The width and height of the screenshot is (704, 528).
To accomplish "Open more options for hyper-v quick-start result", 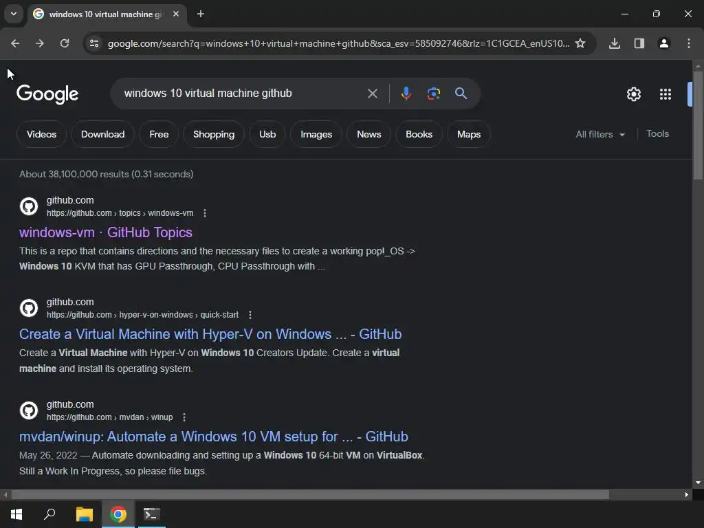I will 250,315.
